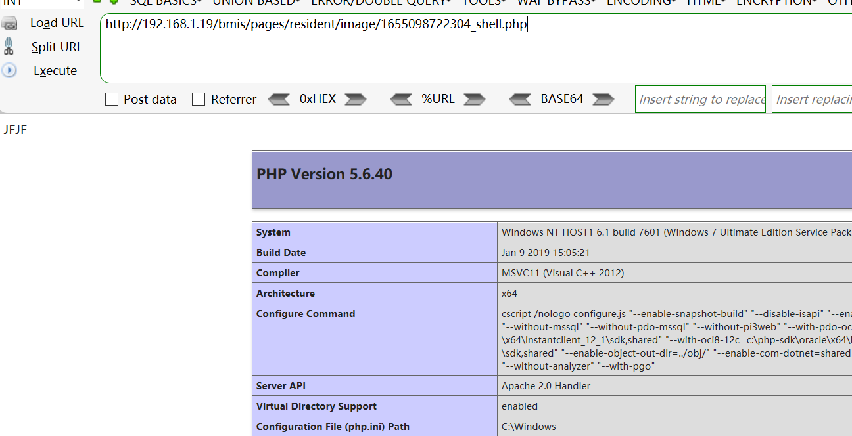Click the green plus icon in the toolbar
The image size is (852, 436).
[113, 3]
